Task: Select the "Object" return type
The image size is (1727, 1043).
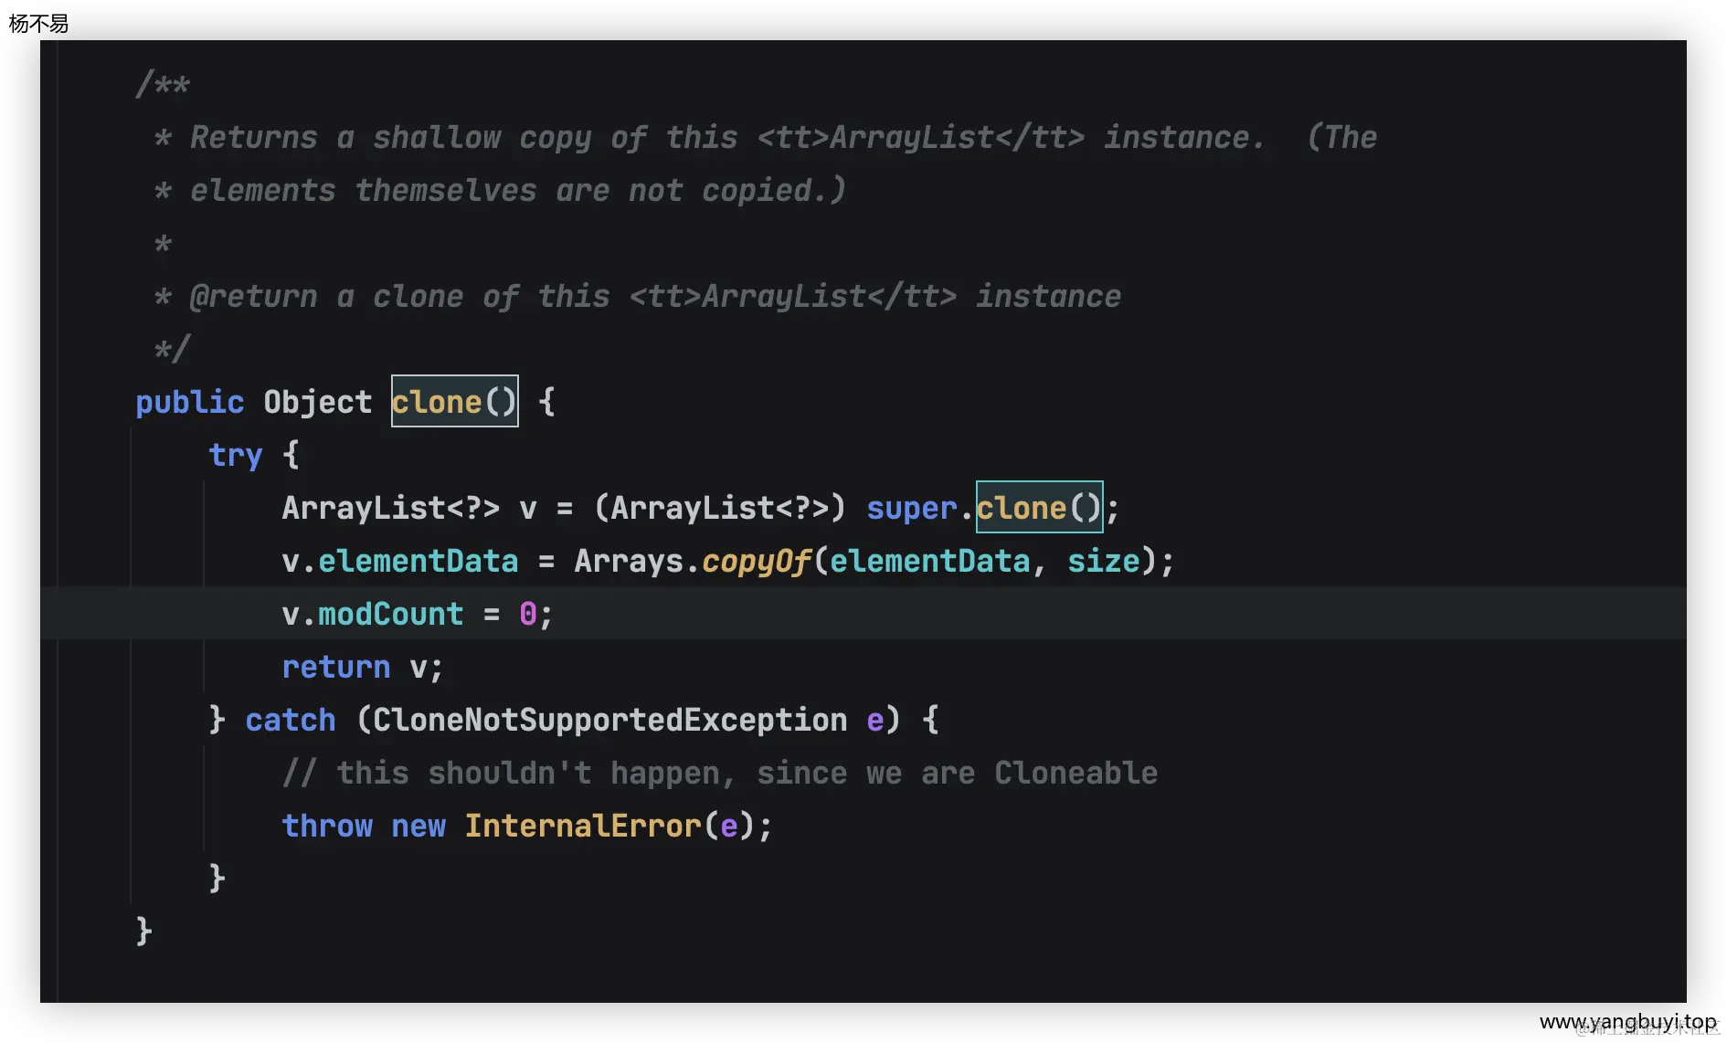Action: (318, 402)
